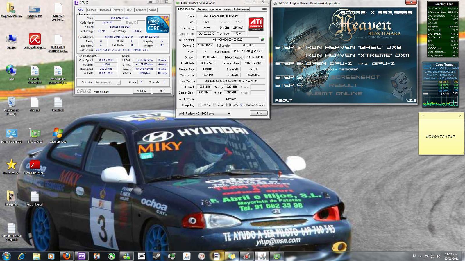The width and height of the screenshot is (465, 261).
Task: Switch to the Caches tab in CPU-Z
Action: pyautogui.click(x=91, y=10)
